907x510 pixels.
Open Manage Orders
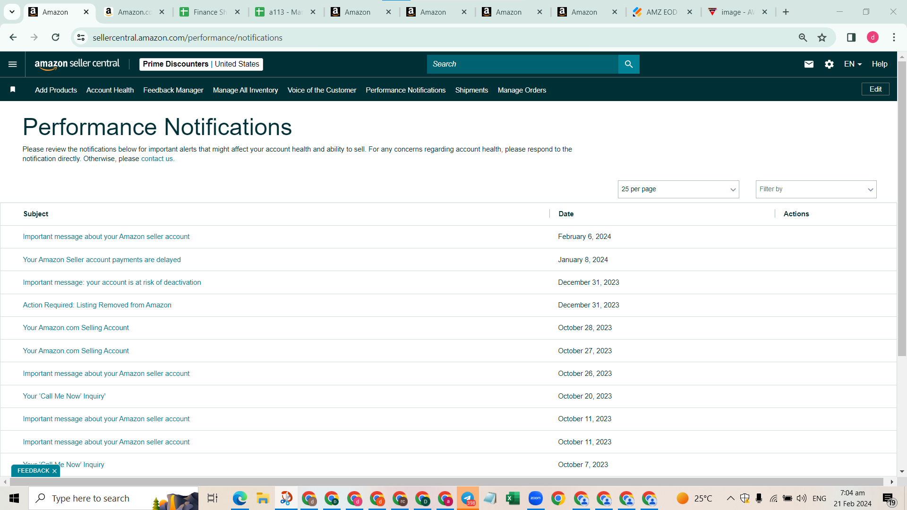[522, 90]
